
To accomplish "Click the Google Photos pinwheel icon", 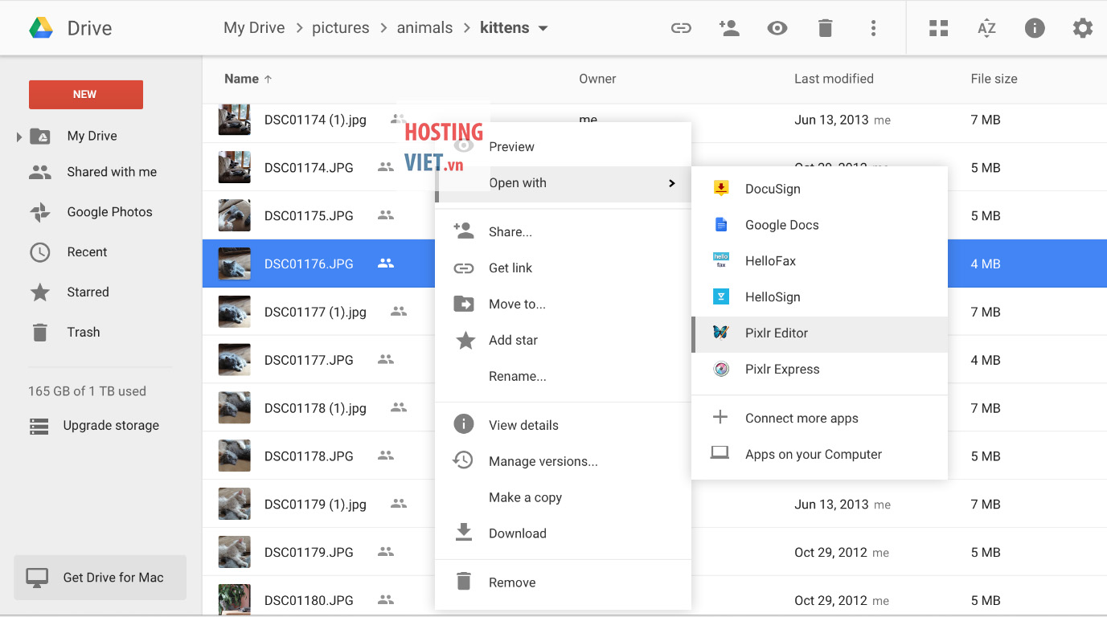I will (x=40, y=212).
